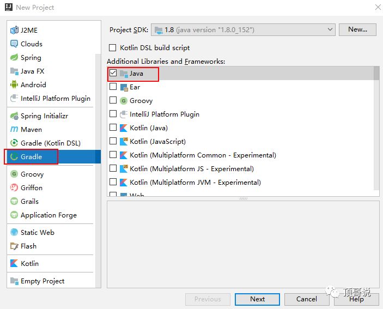The image size is (383, 309).
Task: Pick the Kotlin logo in project list
Action: (14, 263)
